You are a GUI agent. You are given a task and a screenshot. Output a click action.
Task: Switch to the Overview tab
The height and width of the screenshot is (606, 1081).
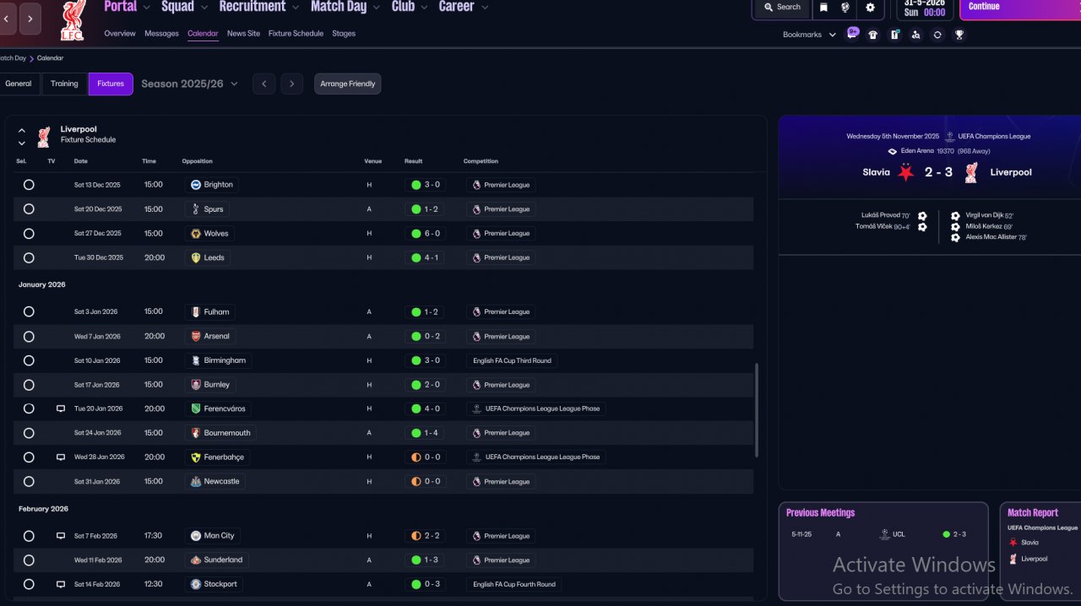[x=120, y=34]
